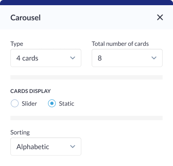This screenshot has height=166, width=173.
Task: Click the chevron in Total number of cards field
Action: (154, 58)
